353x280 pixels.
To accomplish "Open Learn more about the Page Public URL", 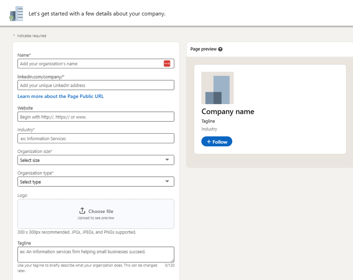I will point(61,96).
